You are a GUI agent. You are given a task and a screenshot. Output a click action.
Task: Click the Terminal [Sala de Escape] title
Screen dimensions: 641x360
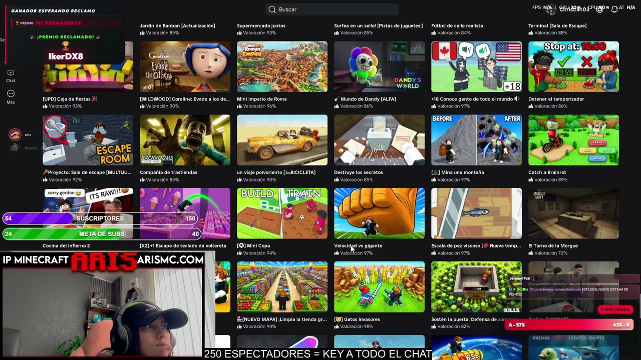pos(557,25)
